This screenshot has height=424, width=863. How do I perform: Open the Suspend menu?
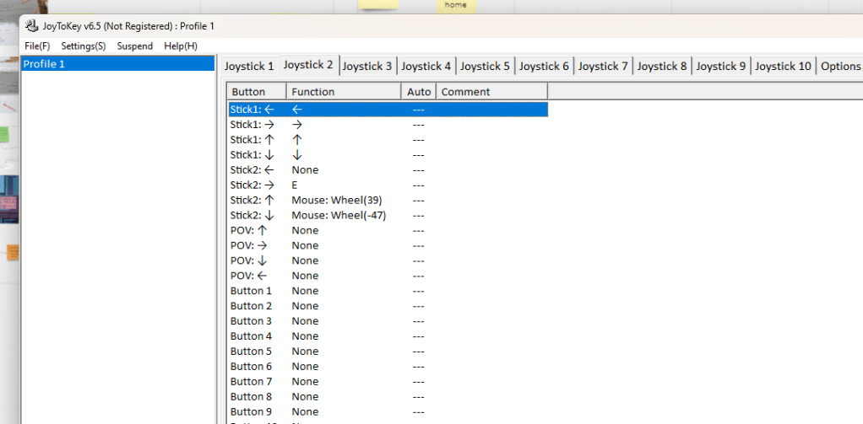[x=135, y=46]
